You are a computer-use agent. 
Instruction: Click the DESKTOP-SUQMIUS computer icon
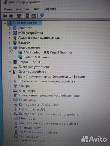coord(10,23)
